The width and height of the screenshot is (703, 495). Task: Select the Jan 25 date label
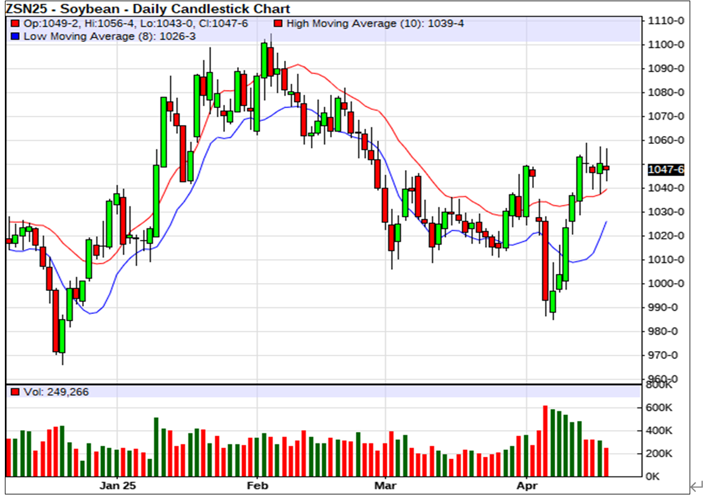pyautogui.click(x=118, y=485)
